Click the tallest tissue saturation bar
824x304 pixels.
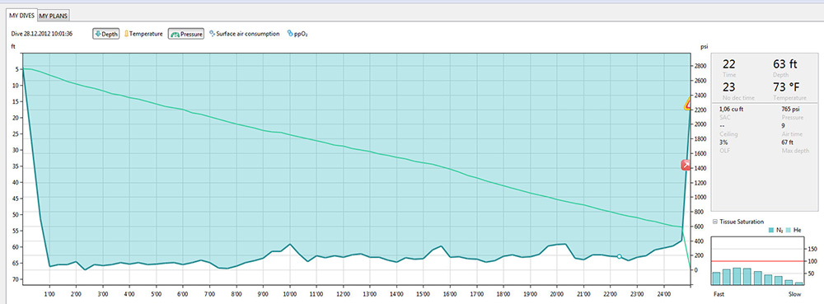[737, 276]
